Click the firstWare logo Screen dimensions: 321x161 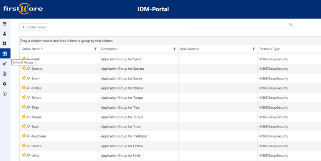pyautogui.click(x=23, y=9)
